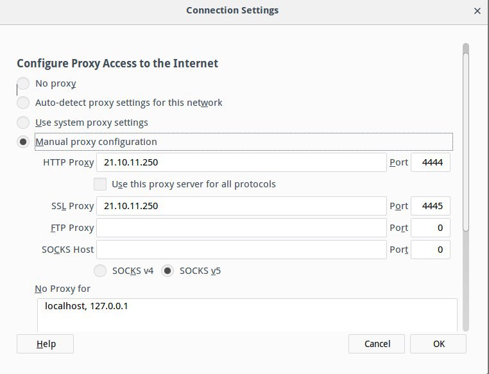Image resolution: width=489 pixels, height=374 pixels.
Task: Choose Use system proxy settings
Action: 23,123
